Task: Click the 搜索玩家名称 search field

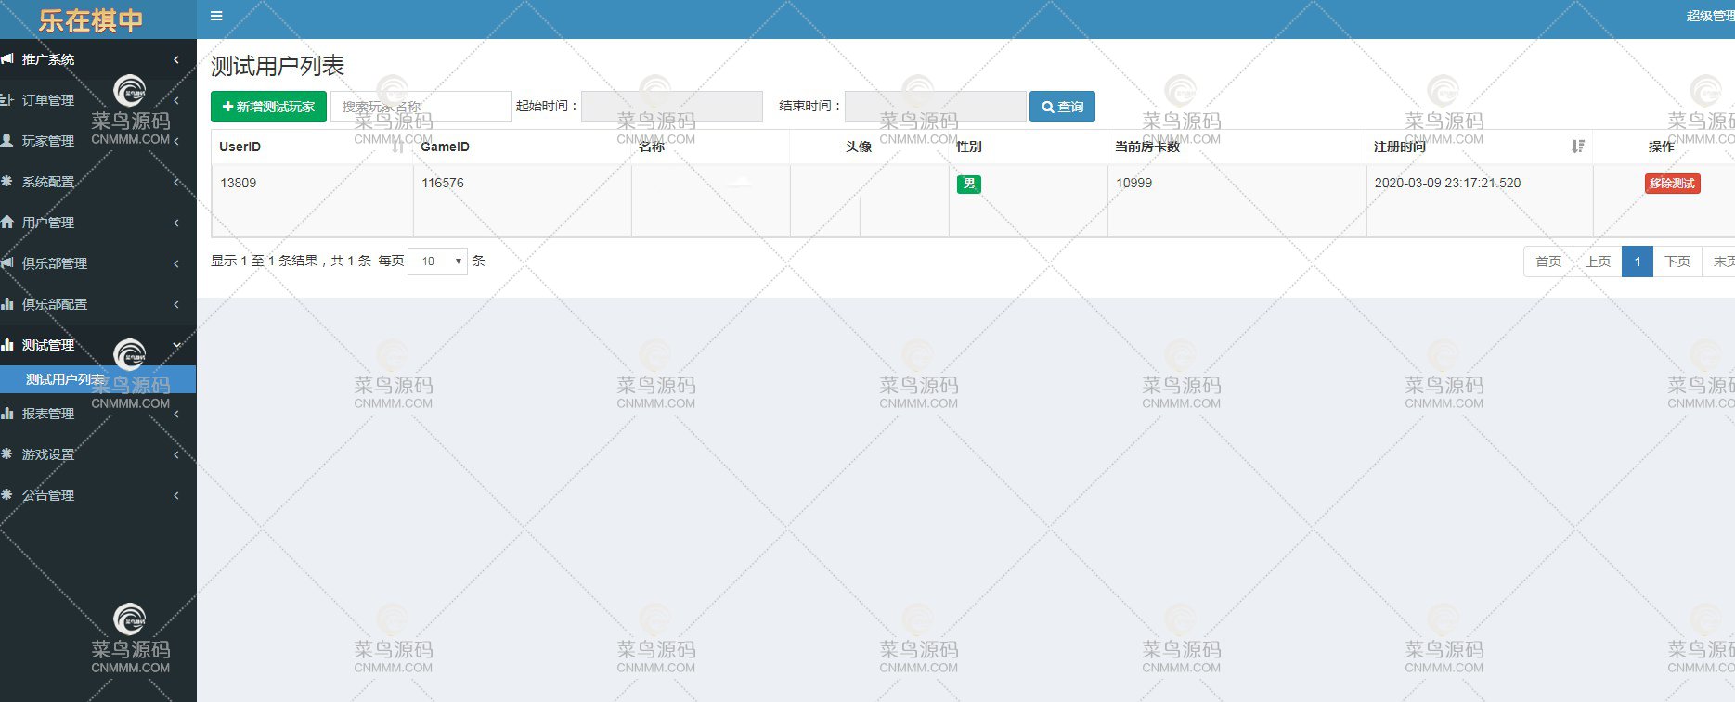Action: tap(421, 107)
